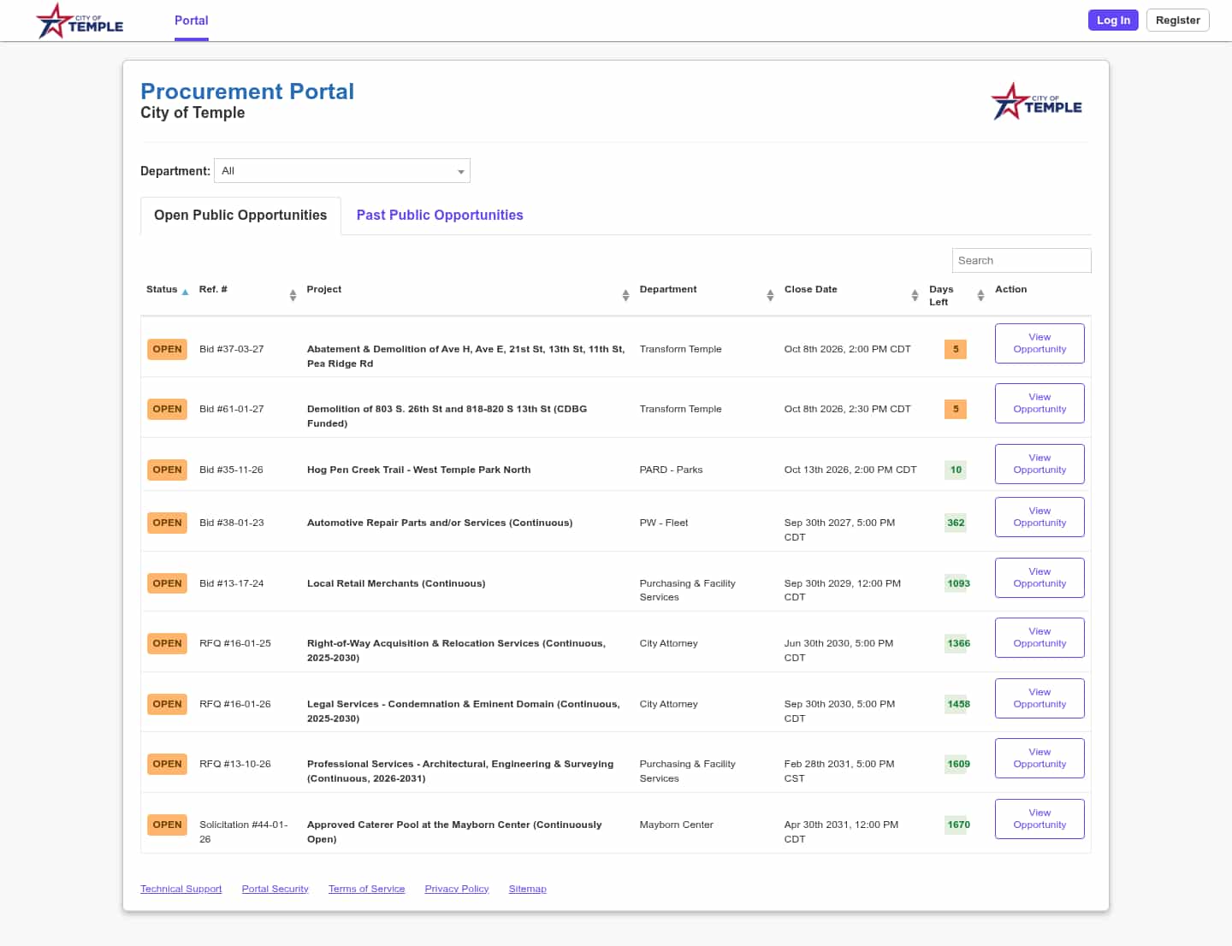Sort table by Close Date arrows
Screen dimensions: 1232x946
915,295
